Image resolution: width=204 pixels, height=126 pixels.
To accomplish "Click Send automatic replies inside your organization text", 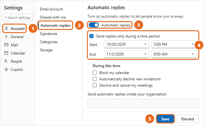I will tap(127, 94).
